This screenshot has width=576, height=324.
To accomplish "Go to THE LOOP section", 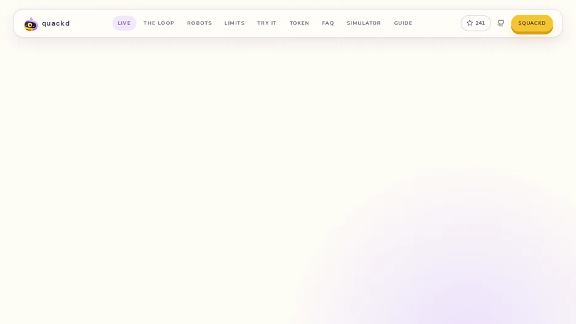I will click(x=159, y=23).
